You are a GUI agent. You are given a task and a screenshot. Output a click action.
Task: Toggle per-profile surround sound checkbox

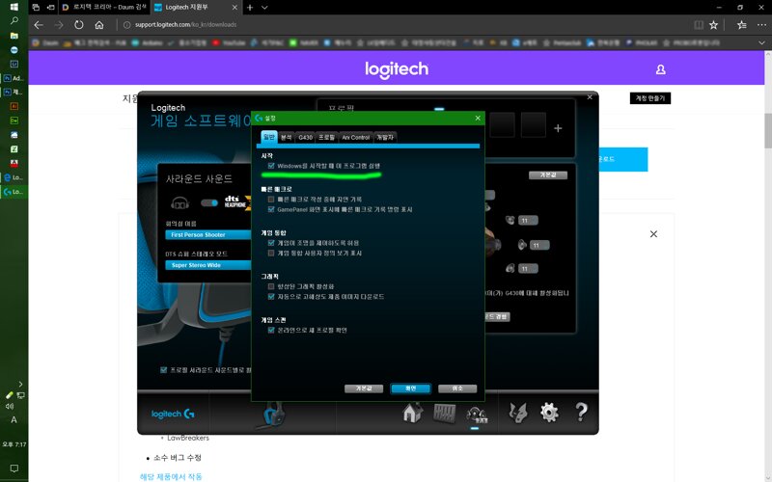click(x=163, y=370)
